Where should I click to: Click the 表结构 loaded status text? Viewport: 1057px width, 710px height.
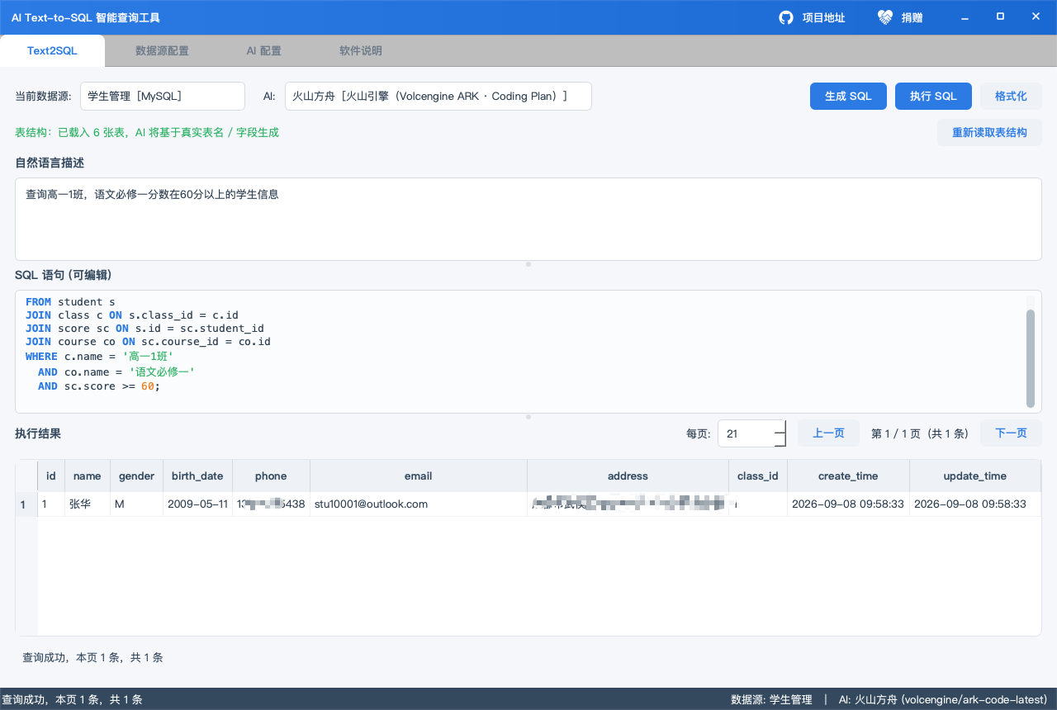[147, 132]
